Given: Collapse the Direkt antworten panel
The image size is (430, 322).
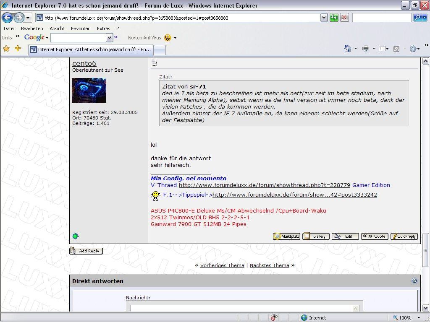Looking at the screenshot, I should [x=414, y=280].
